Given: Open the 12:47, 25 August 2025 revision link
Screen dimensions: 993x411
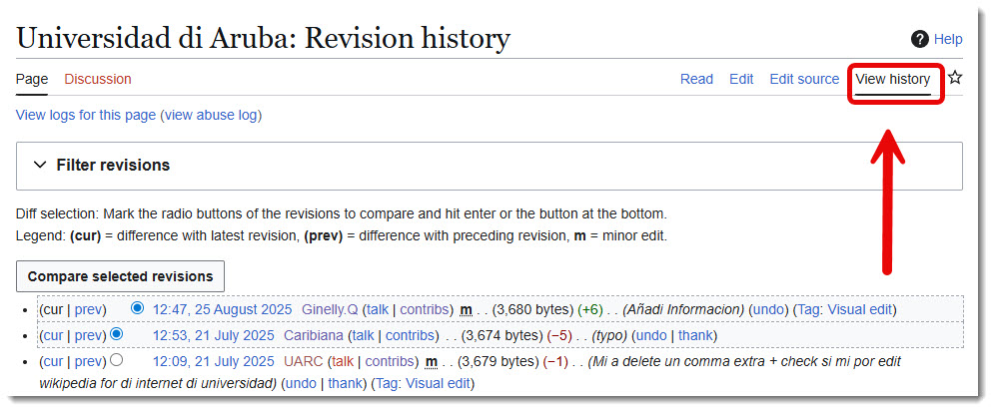Looking at the screenshot, I should coord(223,310).
